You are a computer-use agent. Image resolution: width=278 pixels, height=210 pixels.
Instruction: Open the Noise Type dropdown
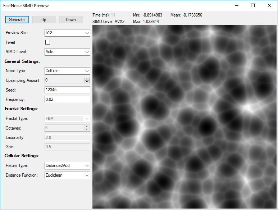click(67, 71)
